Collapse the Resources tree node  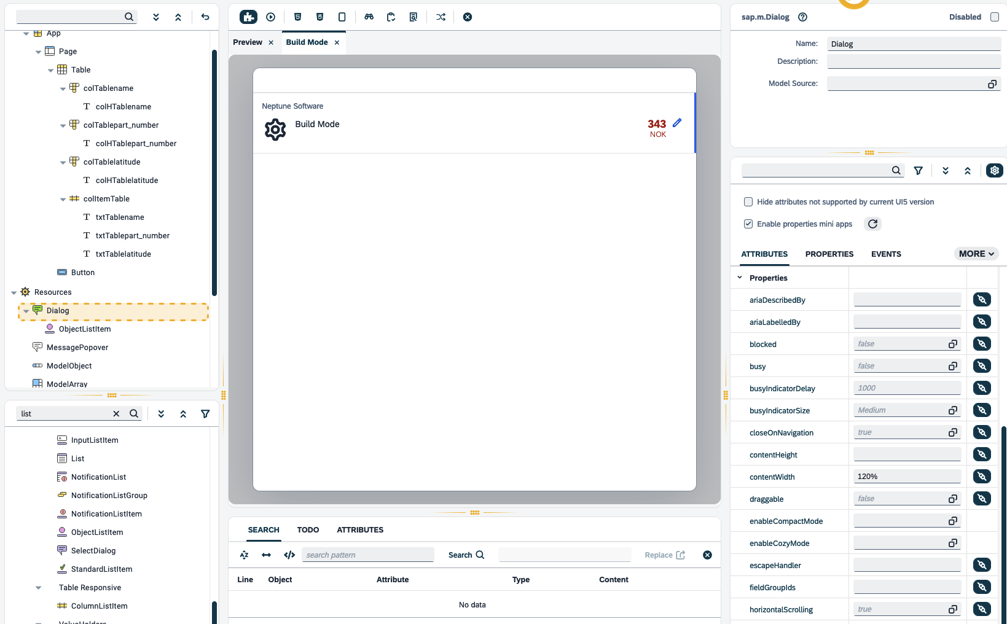[14, 293]
